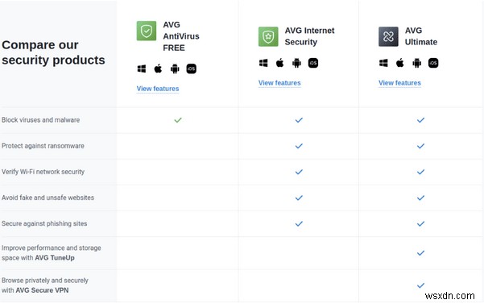The width and height of the screenshot is (484, 304).
Task: Click the AVG Internet Security shield logo
Action: pos(268,36)
